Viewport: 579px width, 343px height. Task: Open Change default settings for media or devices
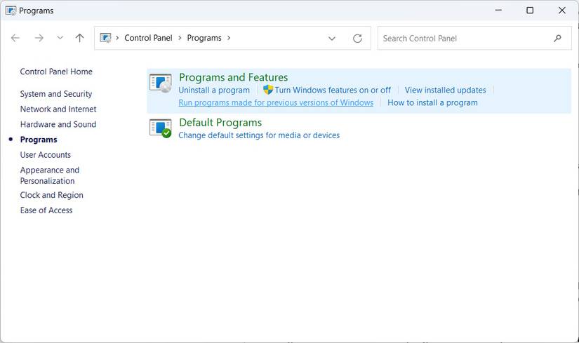pos(259,135)
